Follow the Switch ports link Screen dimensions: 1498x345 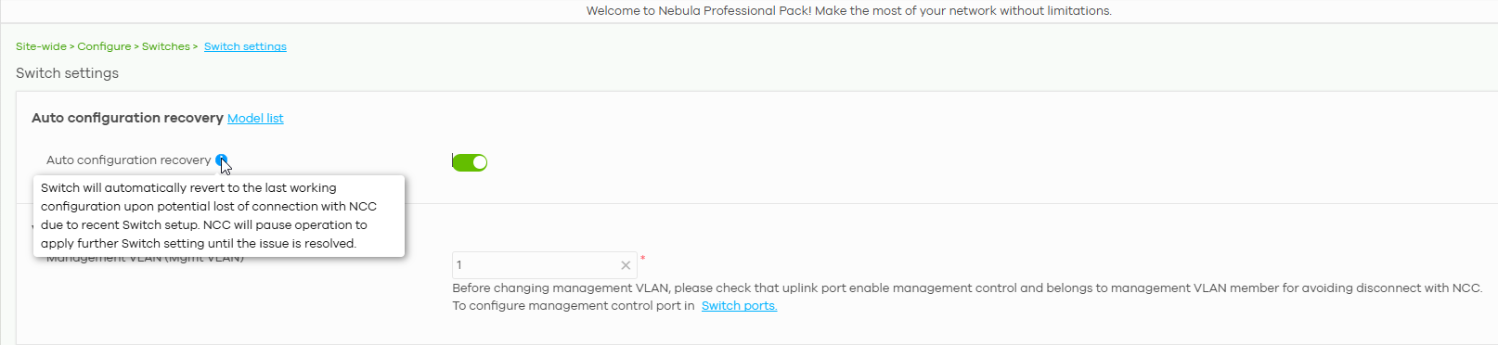coord(739,306)
